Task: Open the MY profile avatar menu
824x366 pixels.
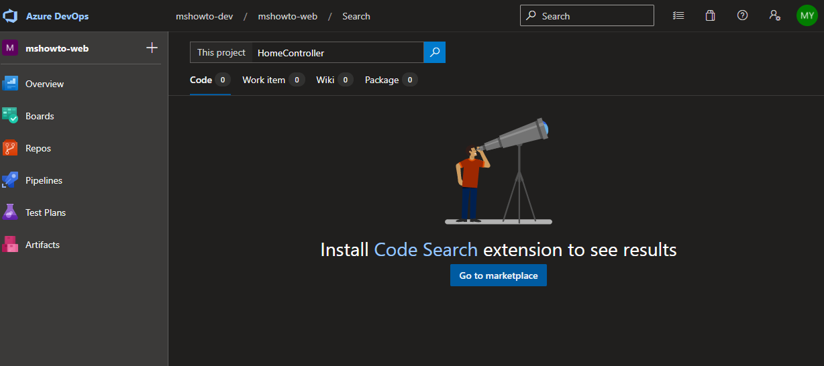Action: [807, 15]
